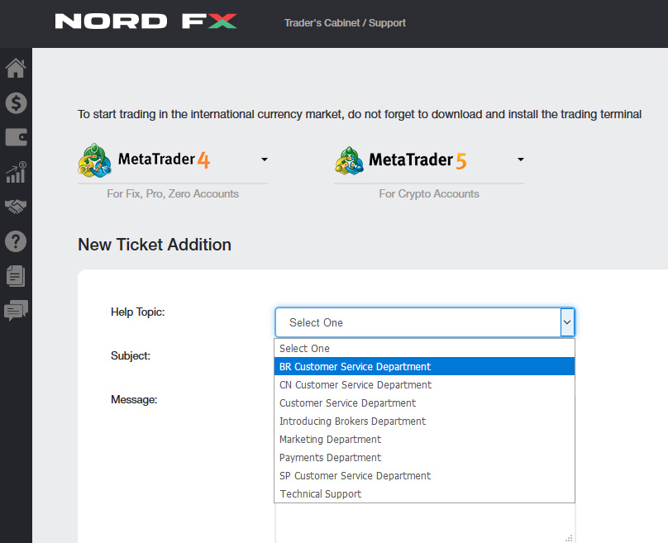
Task: Click the MetaTrader 5 logo icon
Action: (350, 160)
